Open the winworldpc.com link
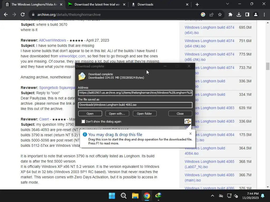 tap(72, 56)
